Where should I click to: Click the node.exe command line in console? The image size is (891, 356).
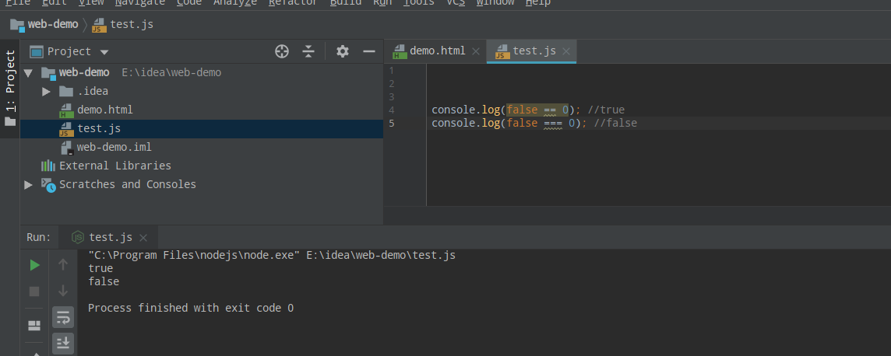coord(272,256)
